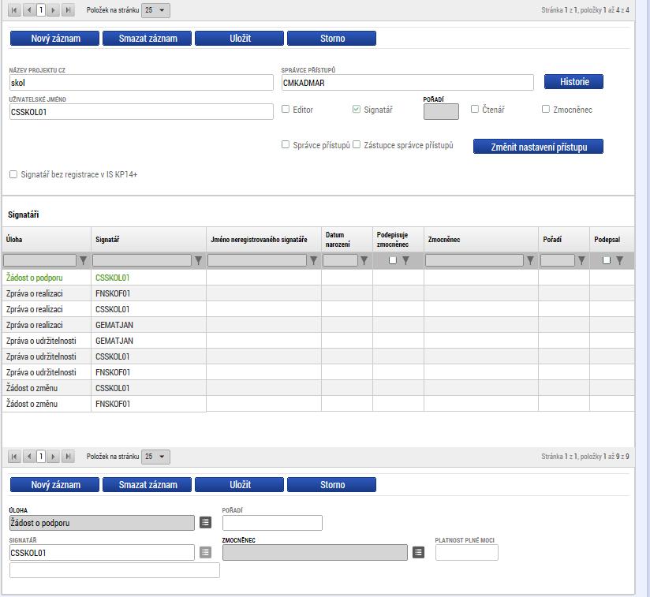This screenshot has width=650, height=597.
Task: Open Historie
Action: pos(574,81)
